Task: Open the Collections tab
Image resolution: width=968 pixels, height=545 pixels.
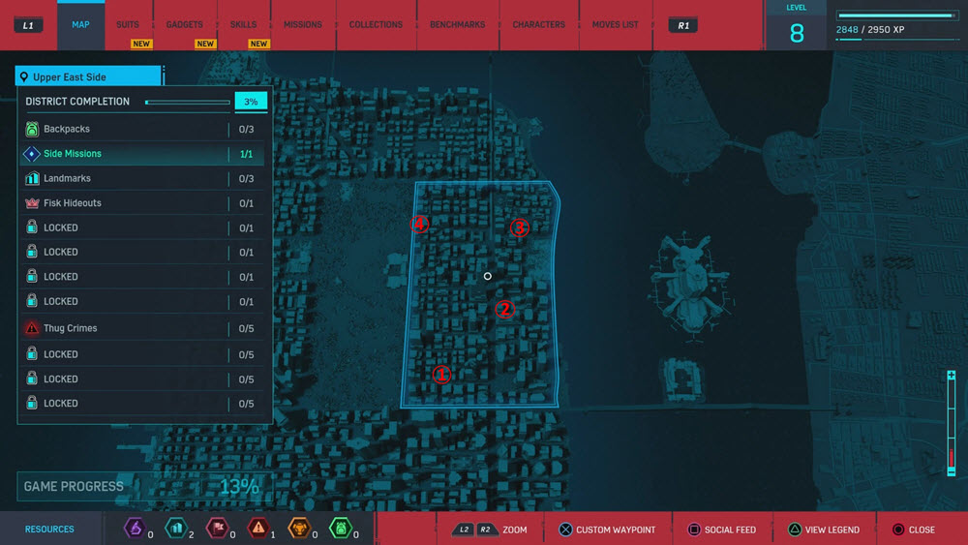Action: 376,25
